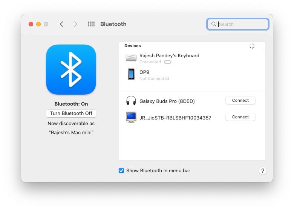Viewport: 294px width, 210px height.
Task: Click the large Bluetooth logo icon
Action: [x=71, y=70]
